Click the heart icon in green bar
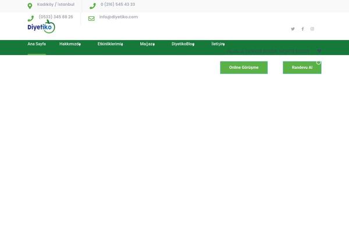 pyautogui.click(x=319, y=51)
